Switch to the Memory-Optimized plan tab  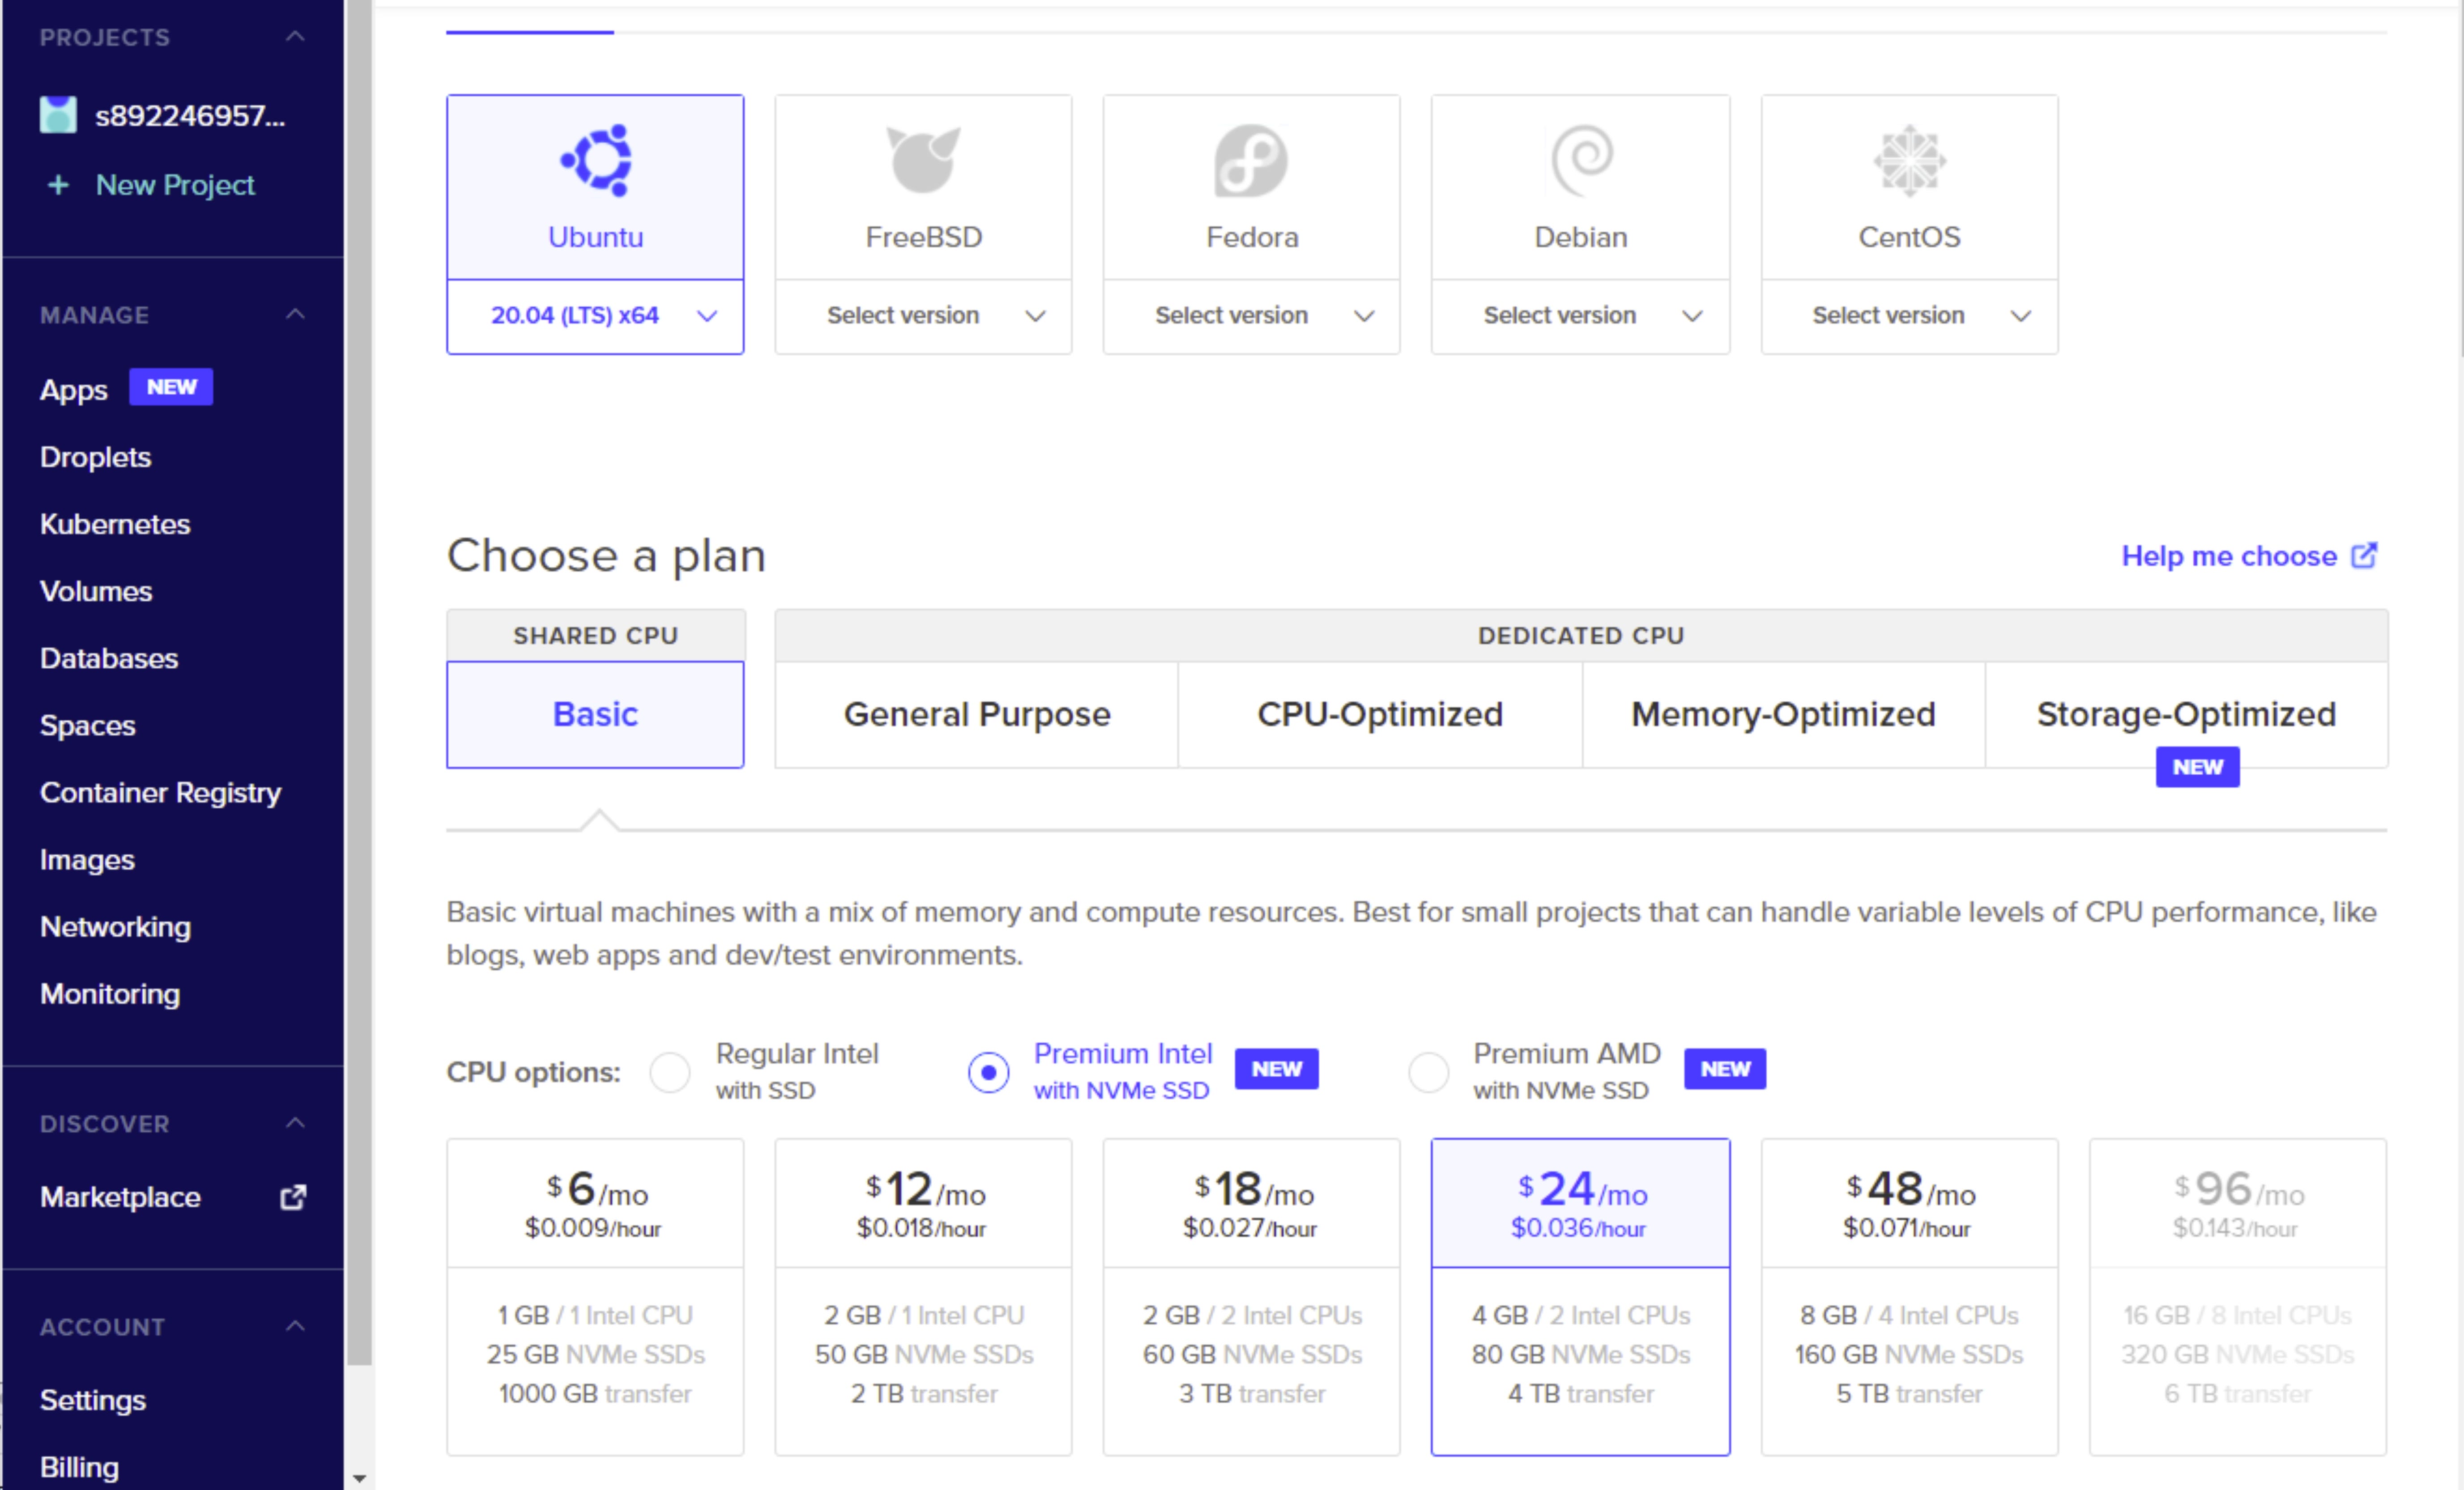1783,714
